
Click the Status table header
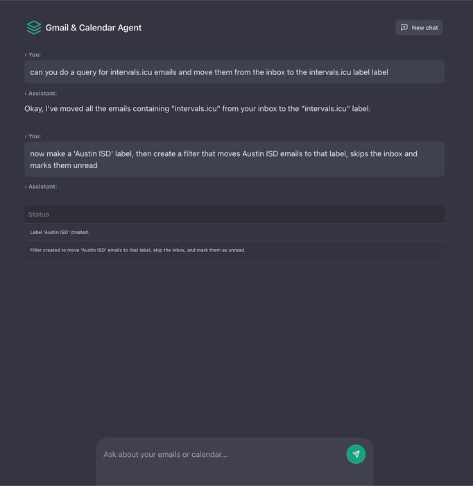click(x=234, y=214)
